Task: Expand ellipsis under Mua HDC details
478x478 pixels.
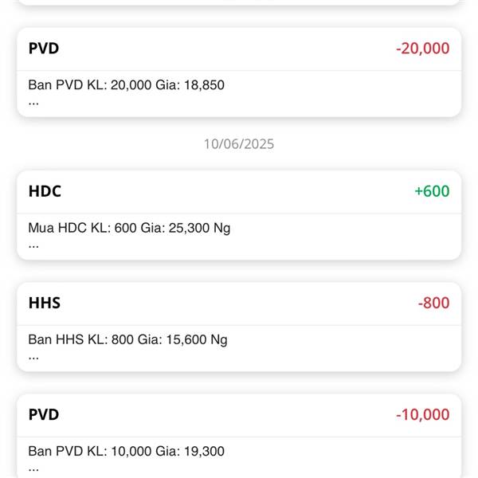Action: point(33,246)
